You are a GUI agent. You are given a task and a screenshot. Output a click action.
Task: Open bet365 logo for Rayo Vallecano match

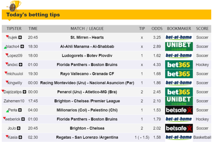pyautogui.click(x=179, y=74)
